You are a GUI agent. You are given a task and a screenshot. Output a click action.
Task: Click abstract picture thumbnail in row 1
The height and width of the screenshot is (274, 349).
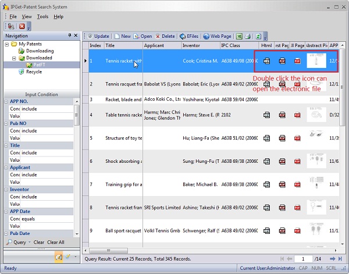point(316,61)
